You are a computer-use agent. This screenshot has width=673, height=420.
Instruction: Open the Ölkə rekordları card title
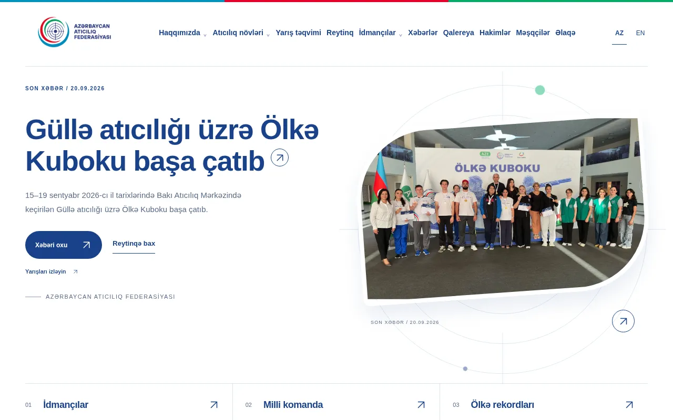[502, 405]
